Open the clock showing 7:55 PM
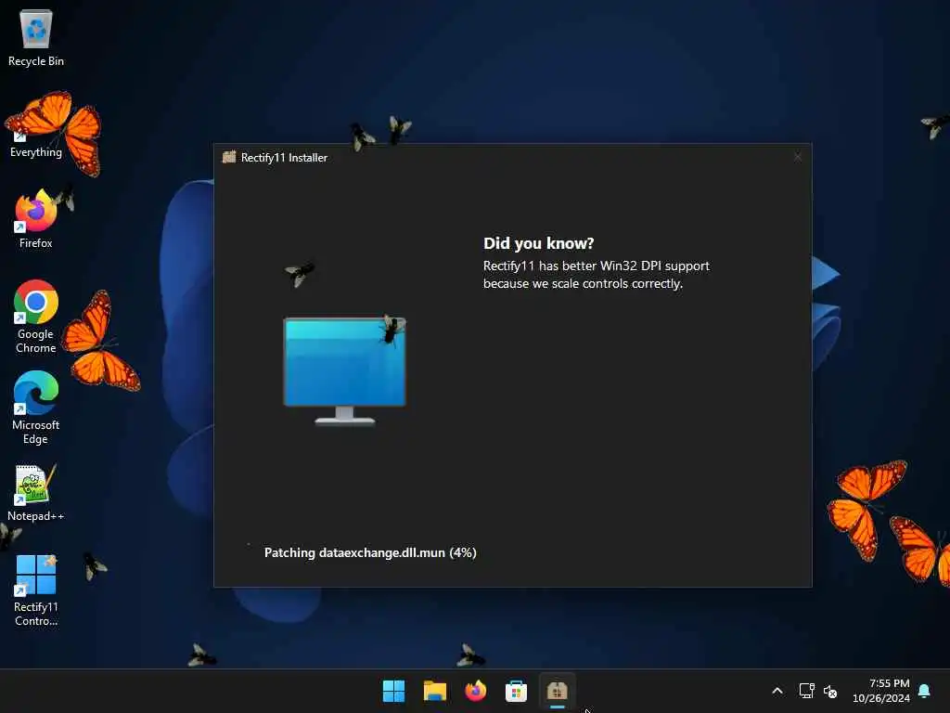The image size is (950, 713). (x=881, y=691)
